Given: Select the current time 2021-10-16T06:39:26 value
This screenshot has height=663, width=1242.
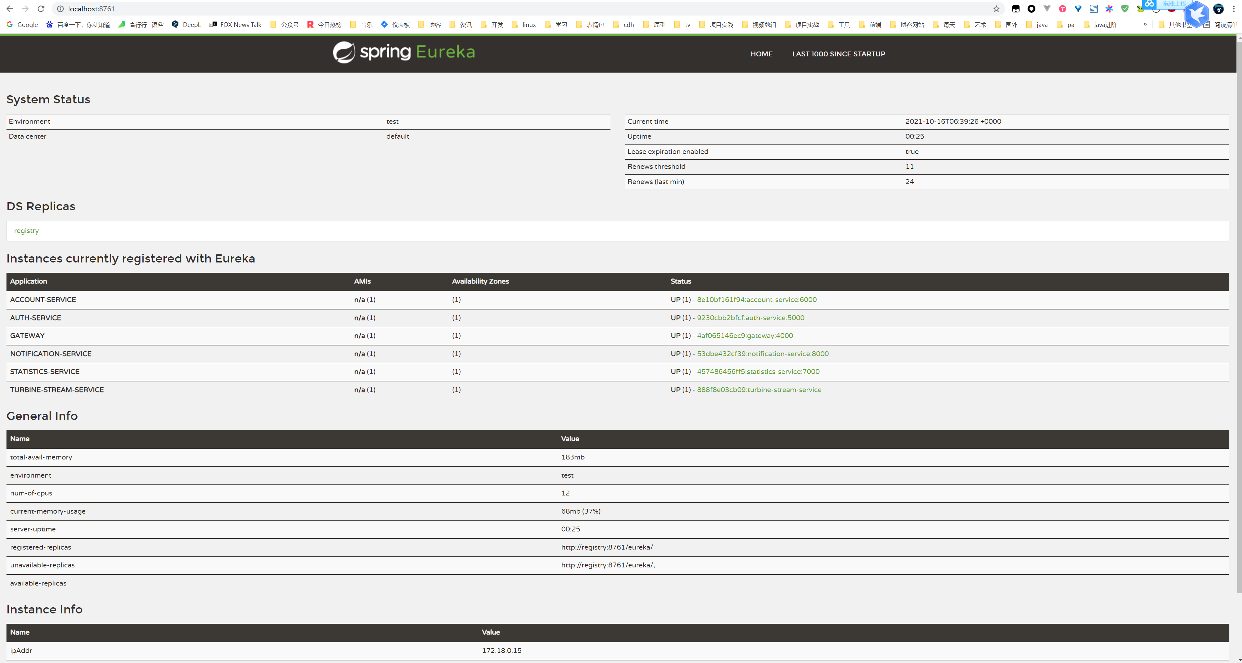Looking at the screenshot, I should pos(953,122).
